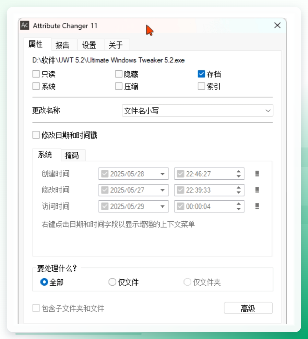This screenshot has height=339, width=308.
Task: Click the marker icon beside 修改时间 row
Action: [x=257, y=190]
